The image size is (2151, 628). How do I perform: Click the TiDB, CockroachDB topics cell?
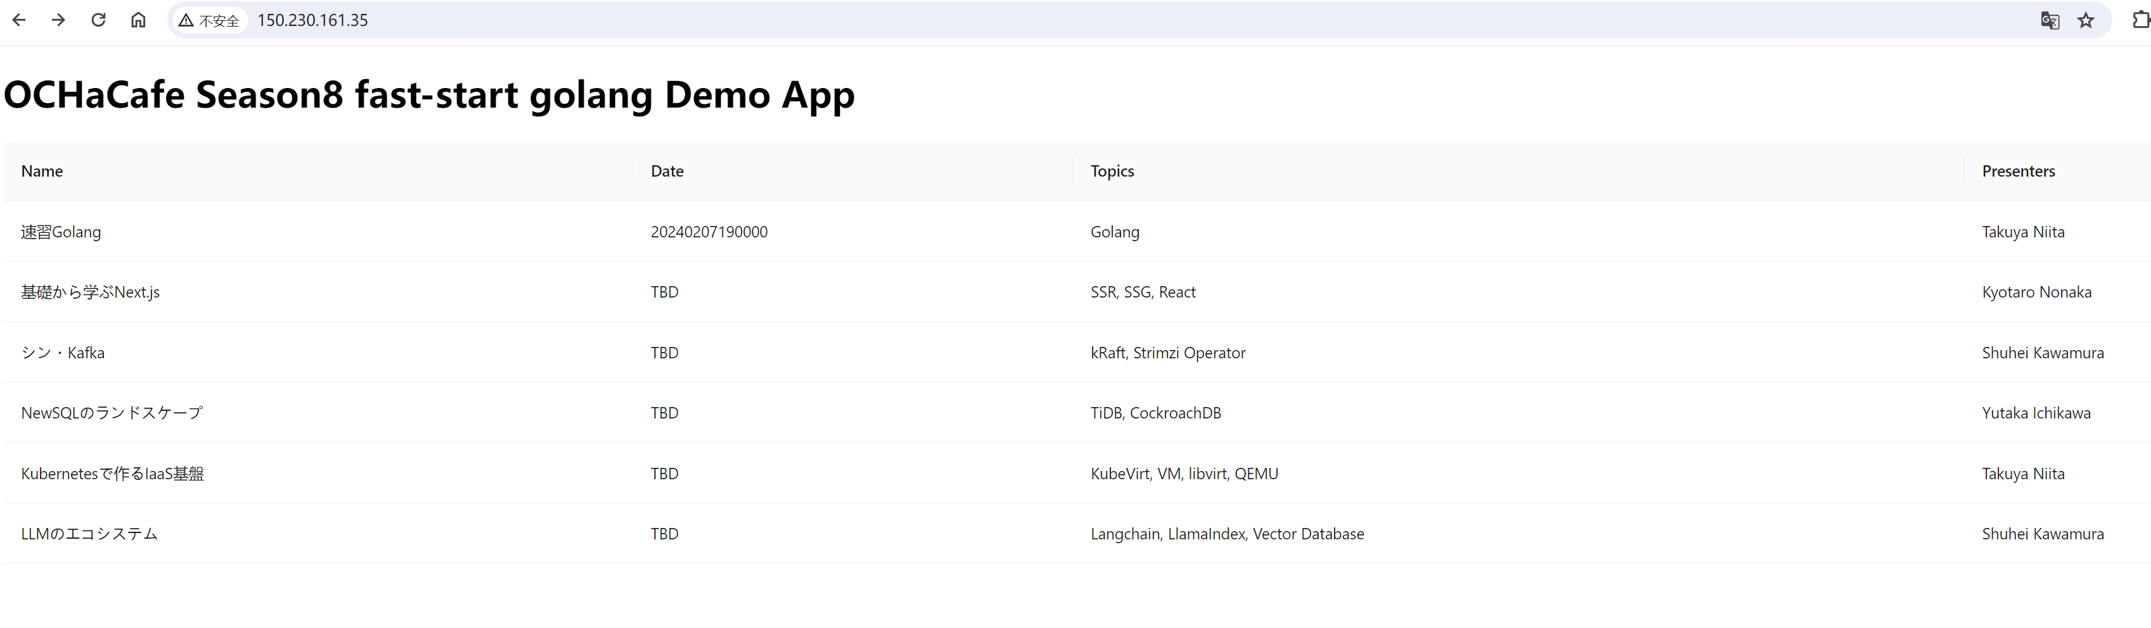1155,413
